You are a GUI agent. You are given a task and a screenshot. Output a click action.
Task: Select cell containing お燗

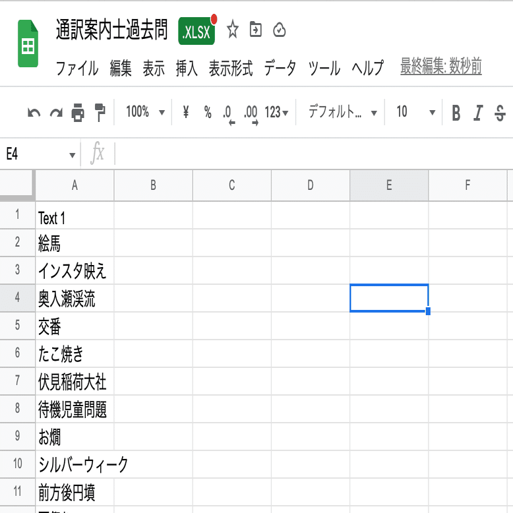75,437
